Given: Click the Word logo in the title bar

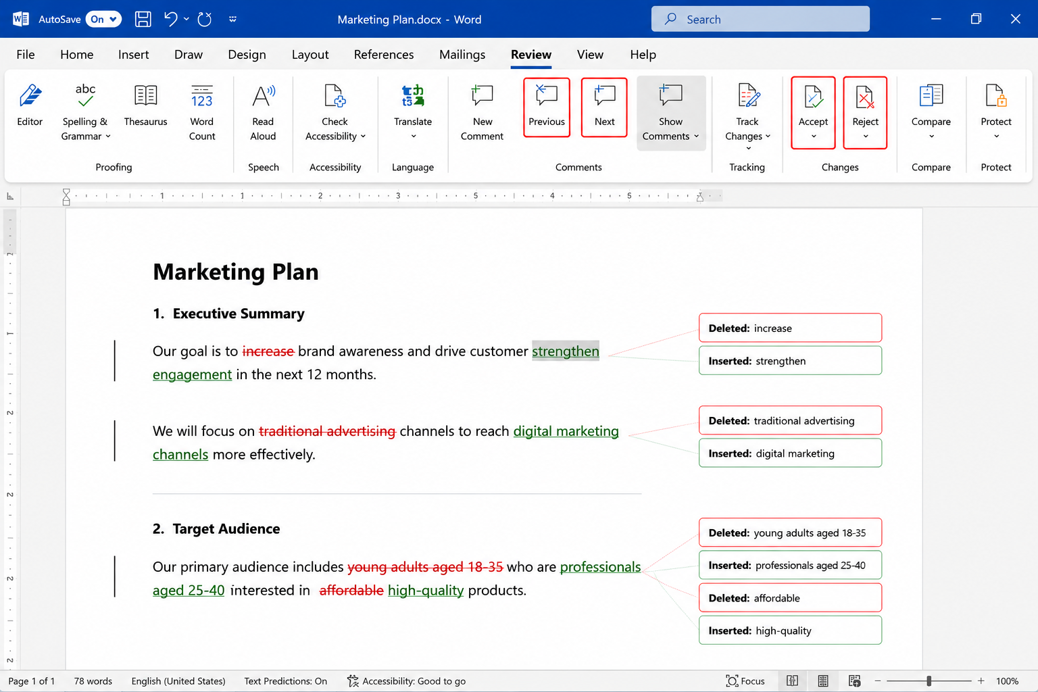Looking at the screenshot, I should tap(21, 19).
